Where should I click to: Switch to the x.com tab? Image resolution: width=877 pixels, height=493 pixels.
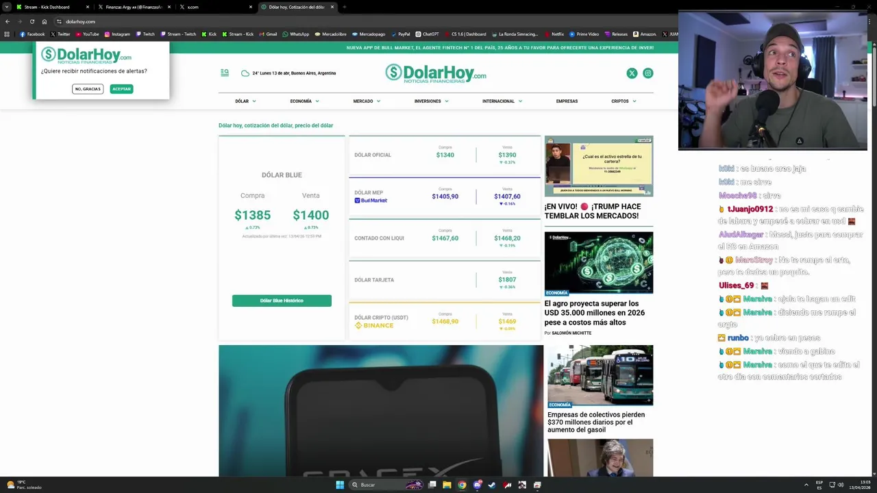pyautogui.click(x=216, y=7)
